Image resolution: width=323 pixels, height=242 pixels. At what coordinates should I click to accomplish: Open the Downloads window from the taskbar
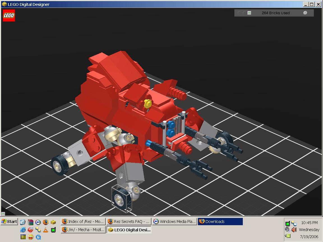pyautogui.click(x=220, y=222)
